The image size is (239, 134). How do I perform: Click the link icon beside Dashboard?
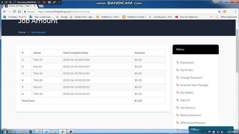tap(177, 62)
